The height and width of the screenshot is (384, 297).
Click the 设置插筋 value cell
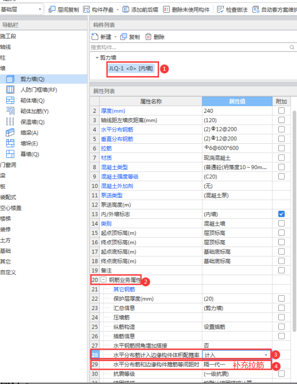237,327
